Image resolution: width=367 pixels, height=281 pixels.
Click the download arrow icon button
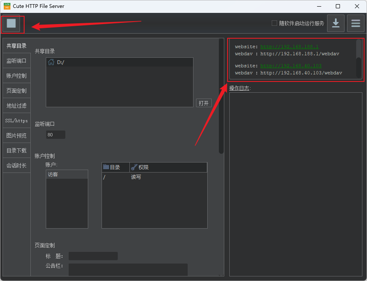[x=336, y=23]
